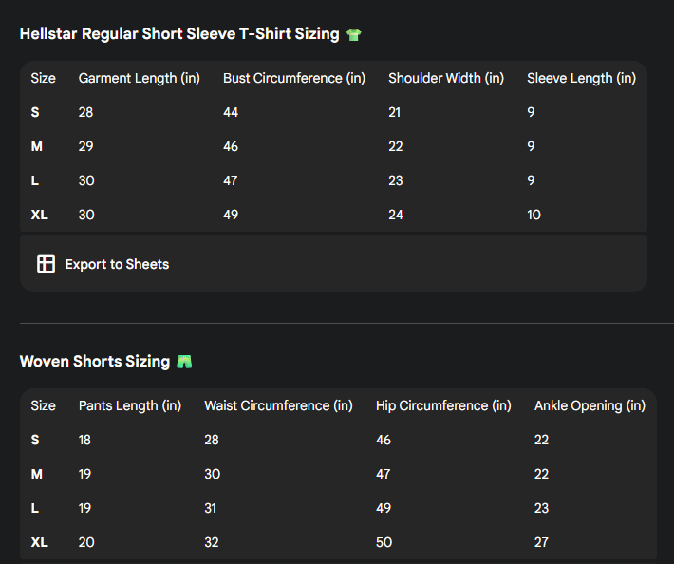The height and width of the screenshot is (564, 674).
Task: Select the Woven Shorts Sizing heading
Action: click(x=95, y=362)
